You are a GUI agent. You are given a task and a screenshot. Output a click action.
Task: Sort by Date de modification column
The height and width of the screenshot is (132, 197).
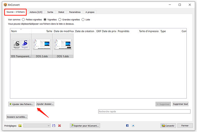pos(64,31)
